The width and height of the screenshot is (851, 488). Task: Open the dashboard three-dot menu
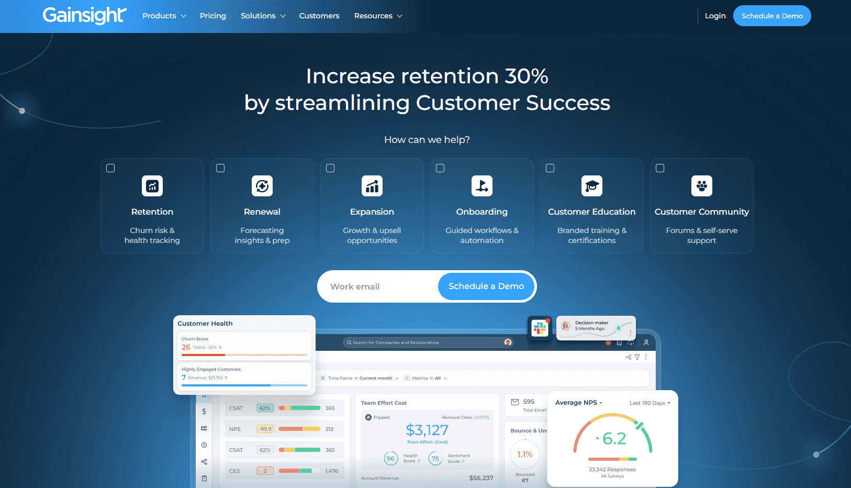pyautogui.click(x=646, y=357)
